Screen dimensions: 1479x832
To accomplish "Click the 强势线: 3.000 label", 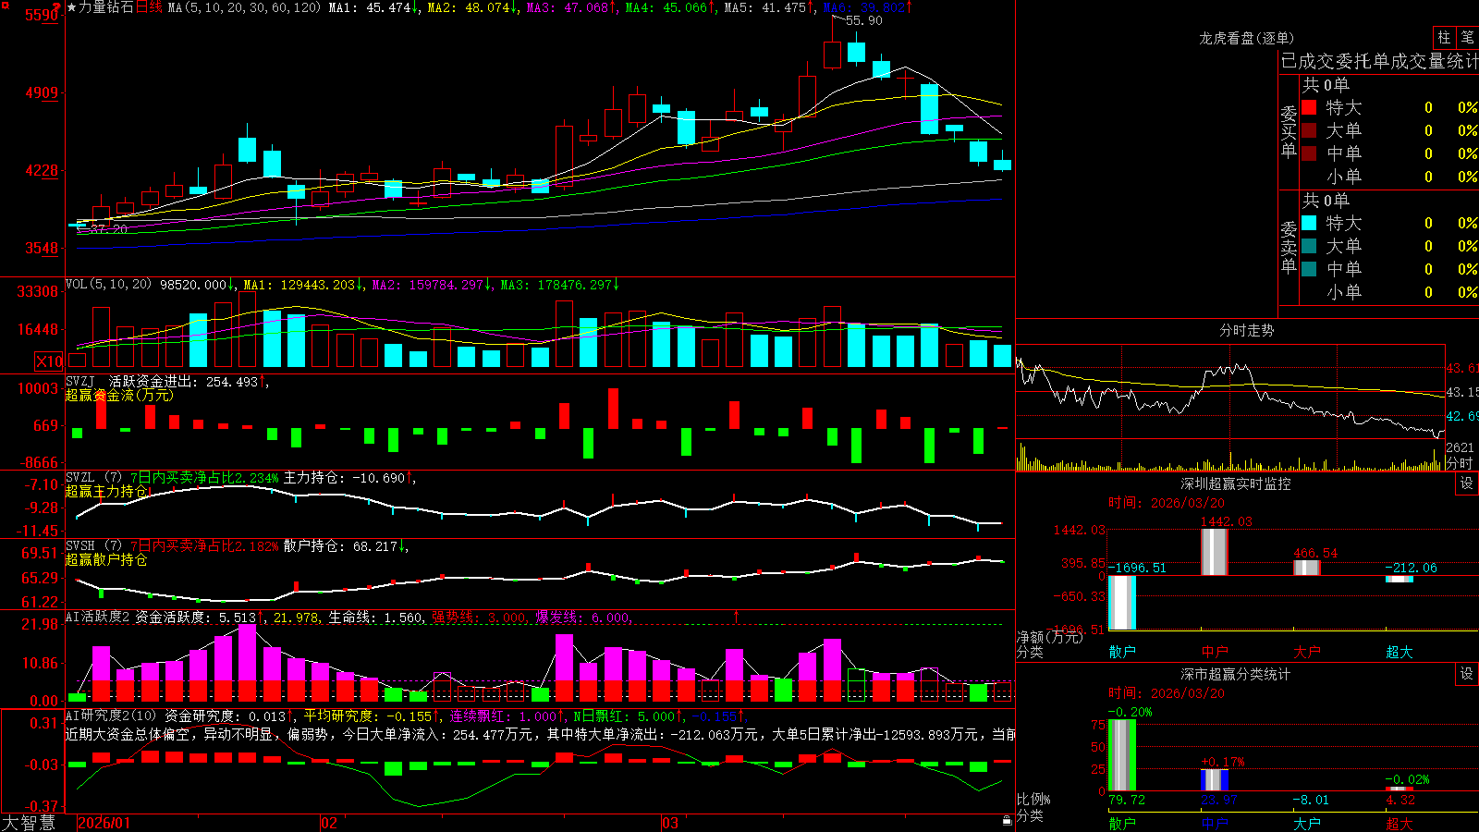I will tap(480, 617).
